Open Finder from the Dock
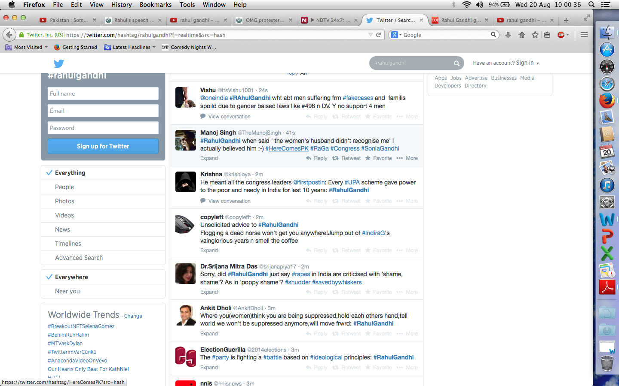Viewport: 619px width, 386px height. (607, 33)
